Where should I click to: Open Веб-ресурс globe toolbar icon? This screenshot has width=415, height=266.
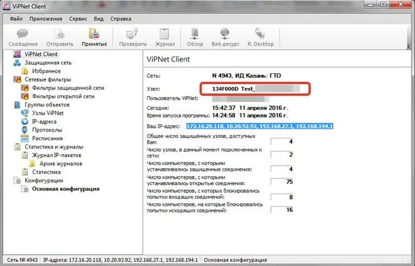tap(225, 34)
